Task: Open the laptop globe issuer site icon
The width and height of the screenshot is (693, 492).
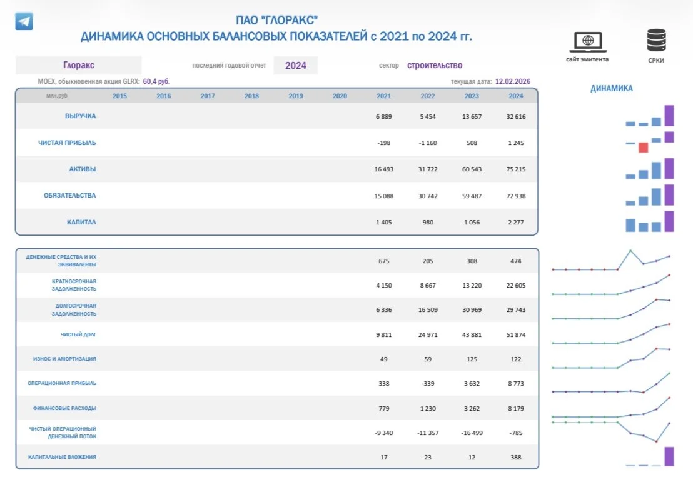Action: click(x=588, y=42)
